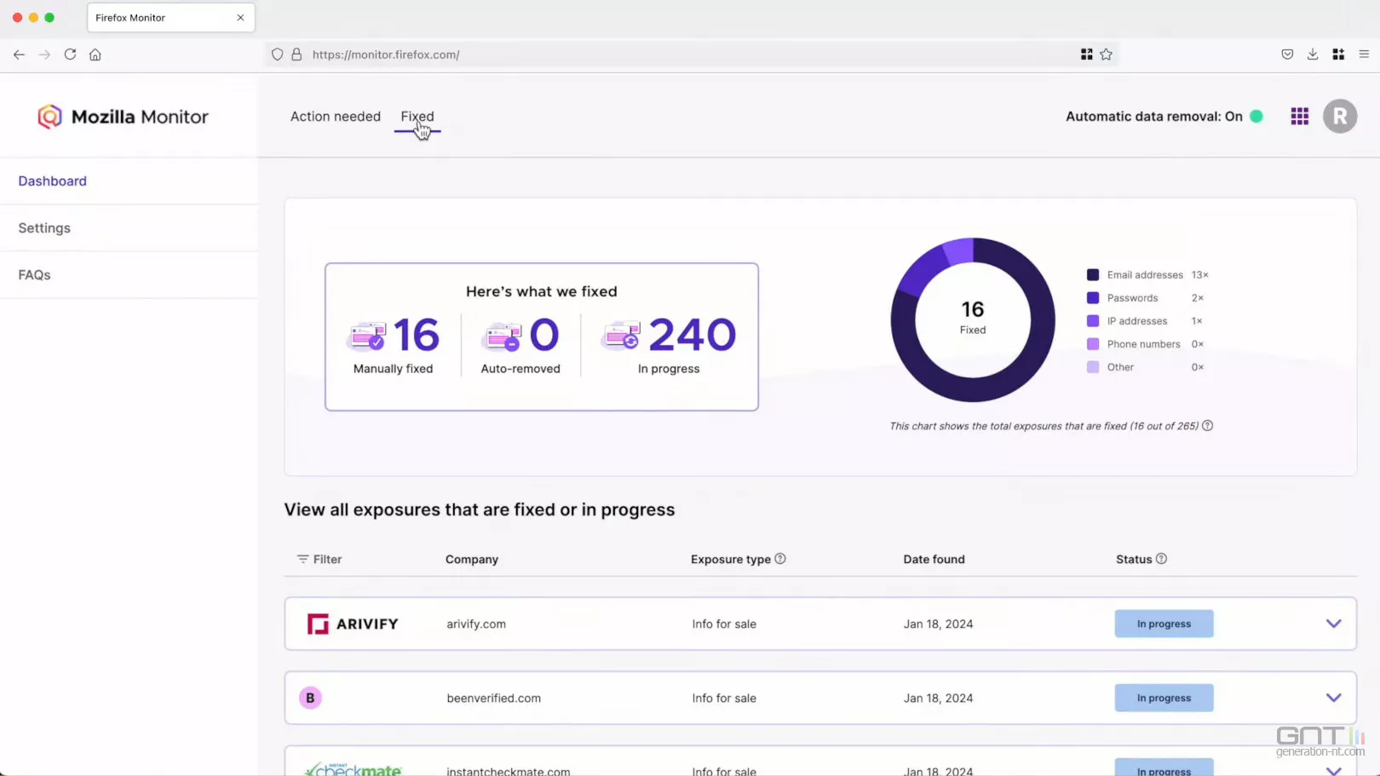Click the Date found column header
Screen dimensions: 1380x776
tap(934, 560)
